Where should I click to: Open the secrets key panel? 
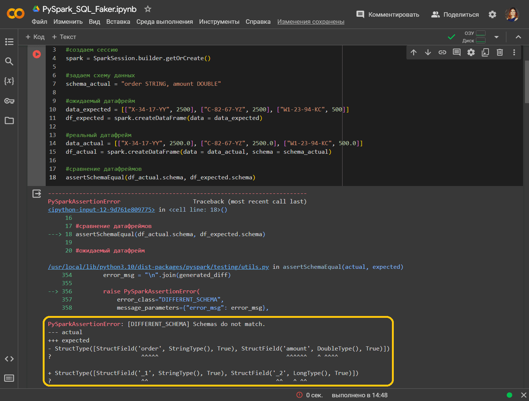click(x=9, y=101)
